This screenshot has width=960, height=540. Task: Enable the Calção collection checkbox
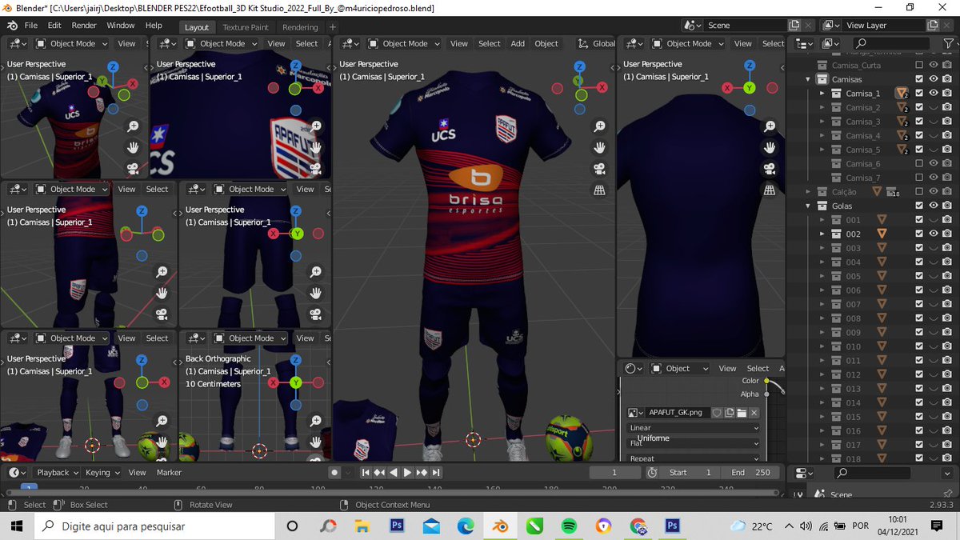(x=919, y=192)
